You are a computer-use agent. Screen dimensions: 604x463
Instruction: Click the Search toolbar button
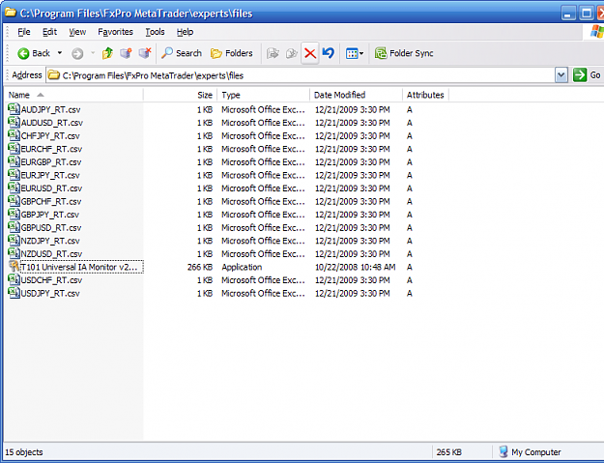pos(182,53)
